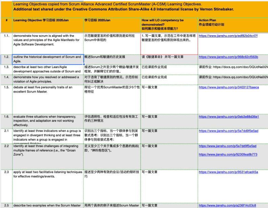Select cell '示范敏捷宣言的价值和原则是如何在Scrum中体现的'
This screenshot has height=208, width=268.
[x=112, y=44]
